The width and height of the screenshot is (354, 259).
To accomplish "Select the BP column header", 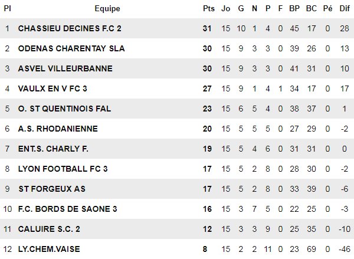I will pyautogui.click(x=294, y=8).
